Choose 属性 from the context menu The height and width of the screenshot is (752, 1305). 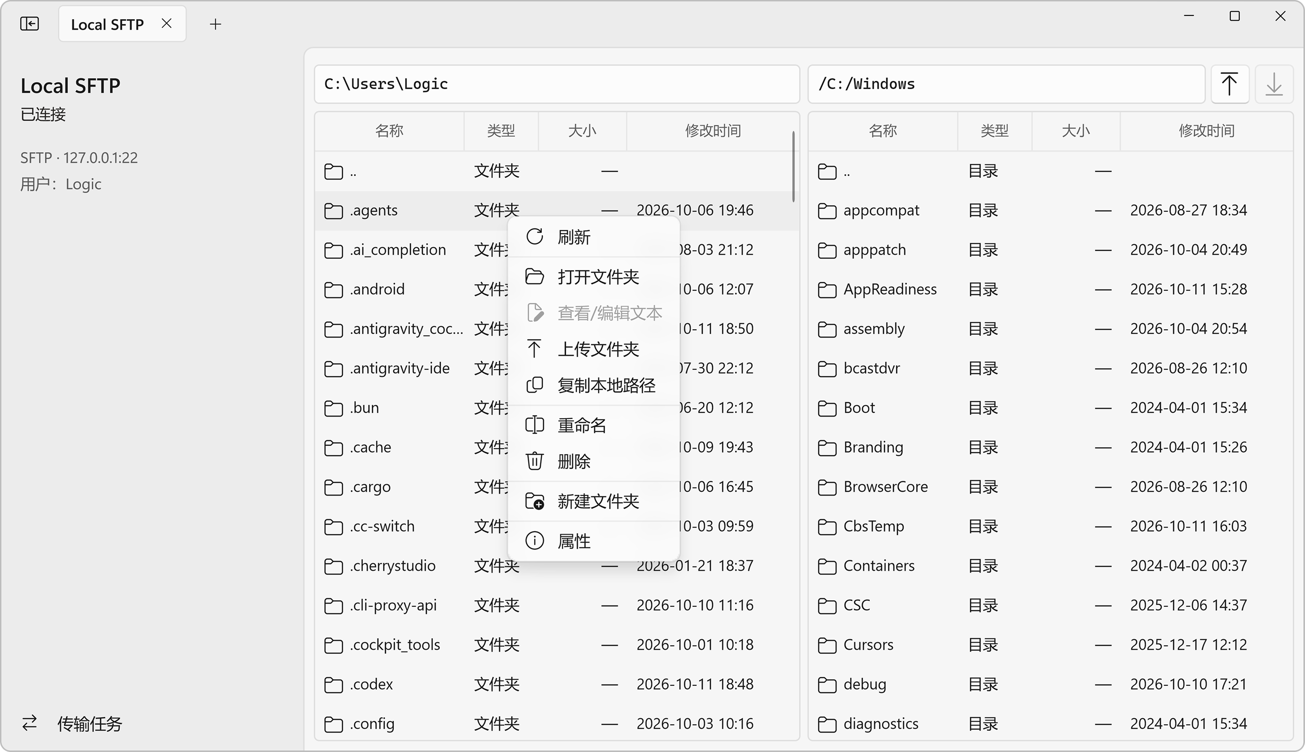pyautogui.click(x=593, y=541)
